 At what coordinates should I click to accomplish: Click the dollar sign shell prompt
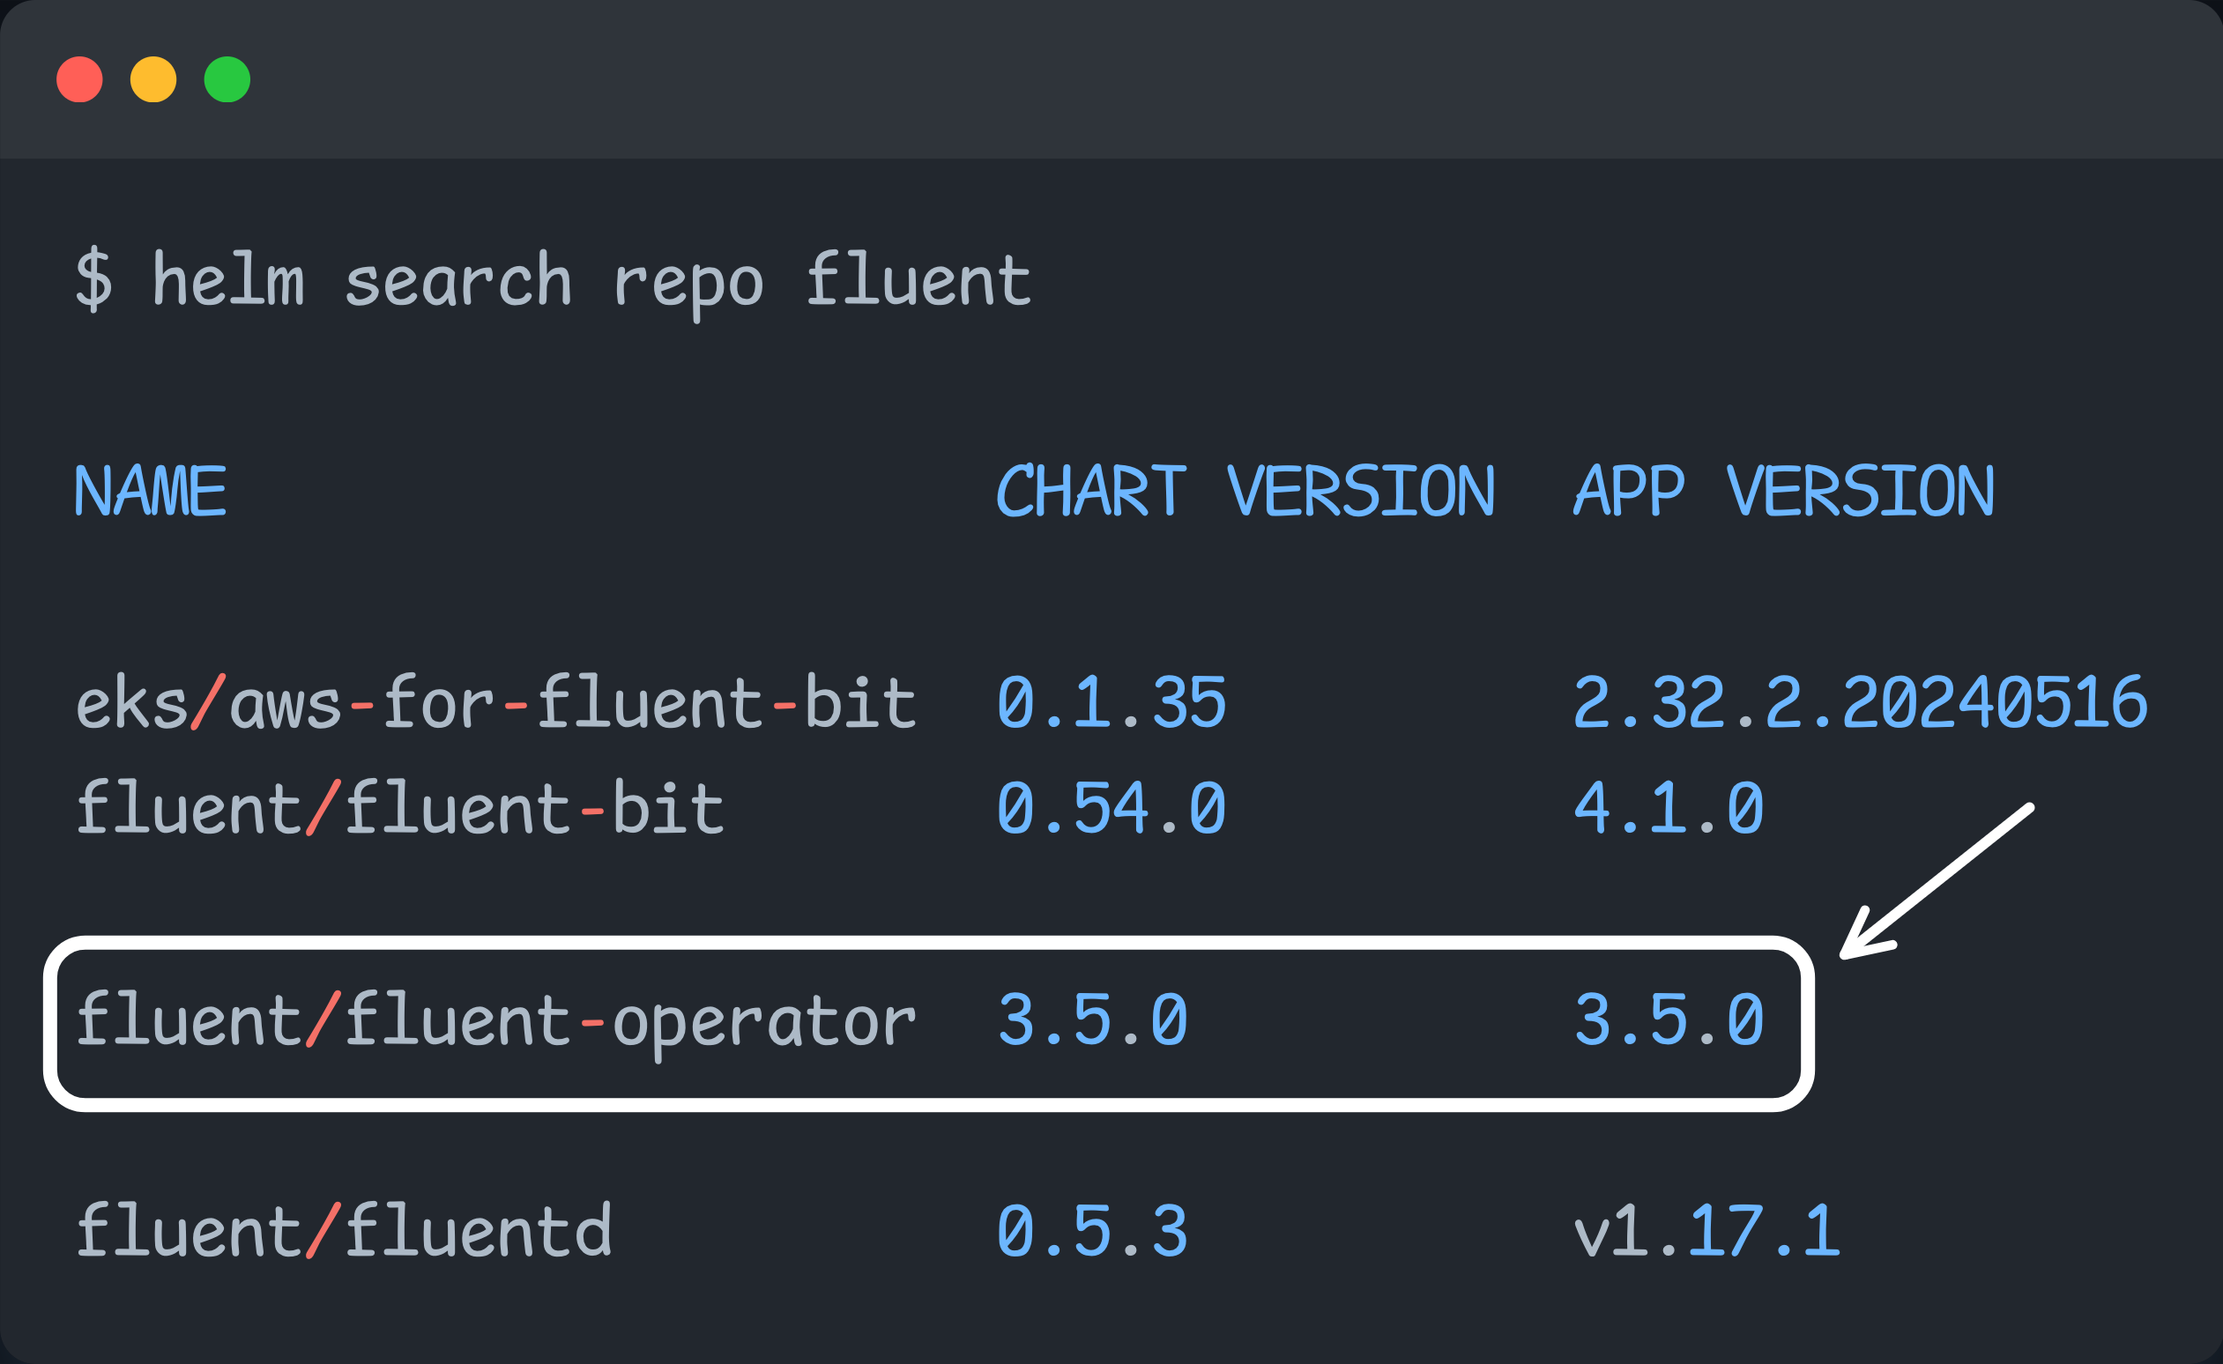click(93, 281)
